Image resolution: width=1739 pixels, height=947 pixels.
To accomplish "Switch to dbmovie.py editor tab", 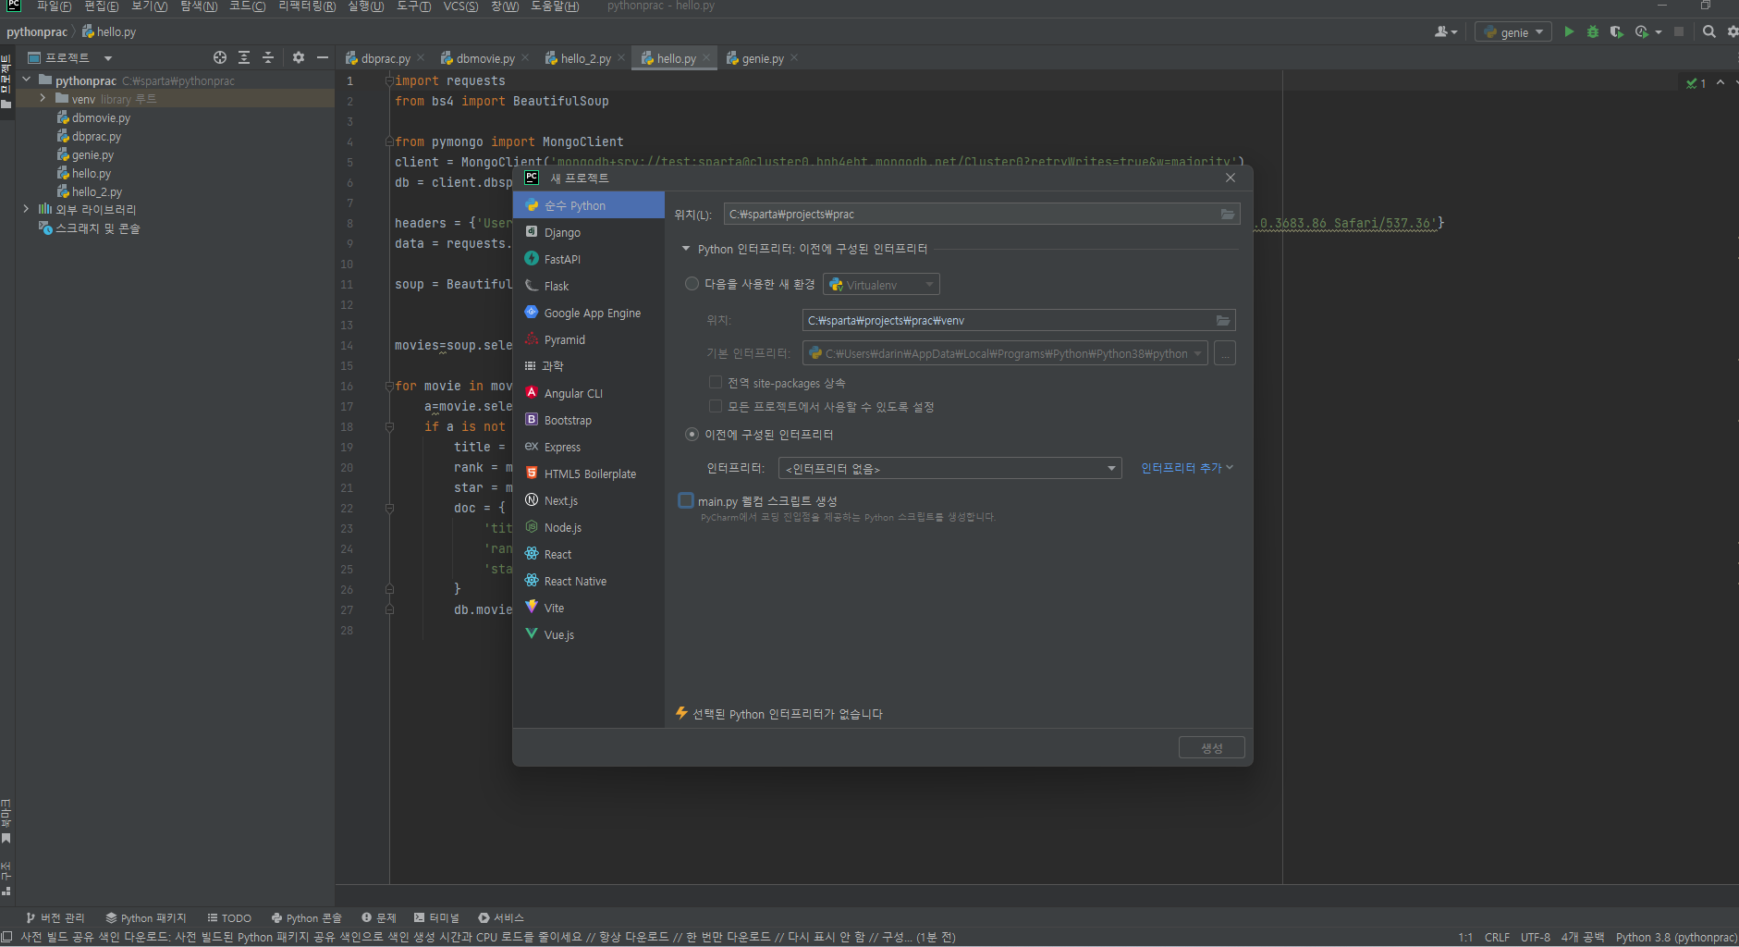I will (485, 58).
